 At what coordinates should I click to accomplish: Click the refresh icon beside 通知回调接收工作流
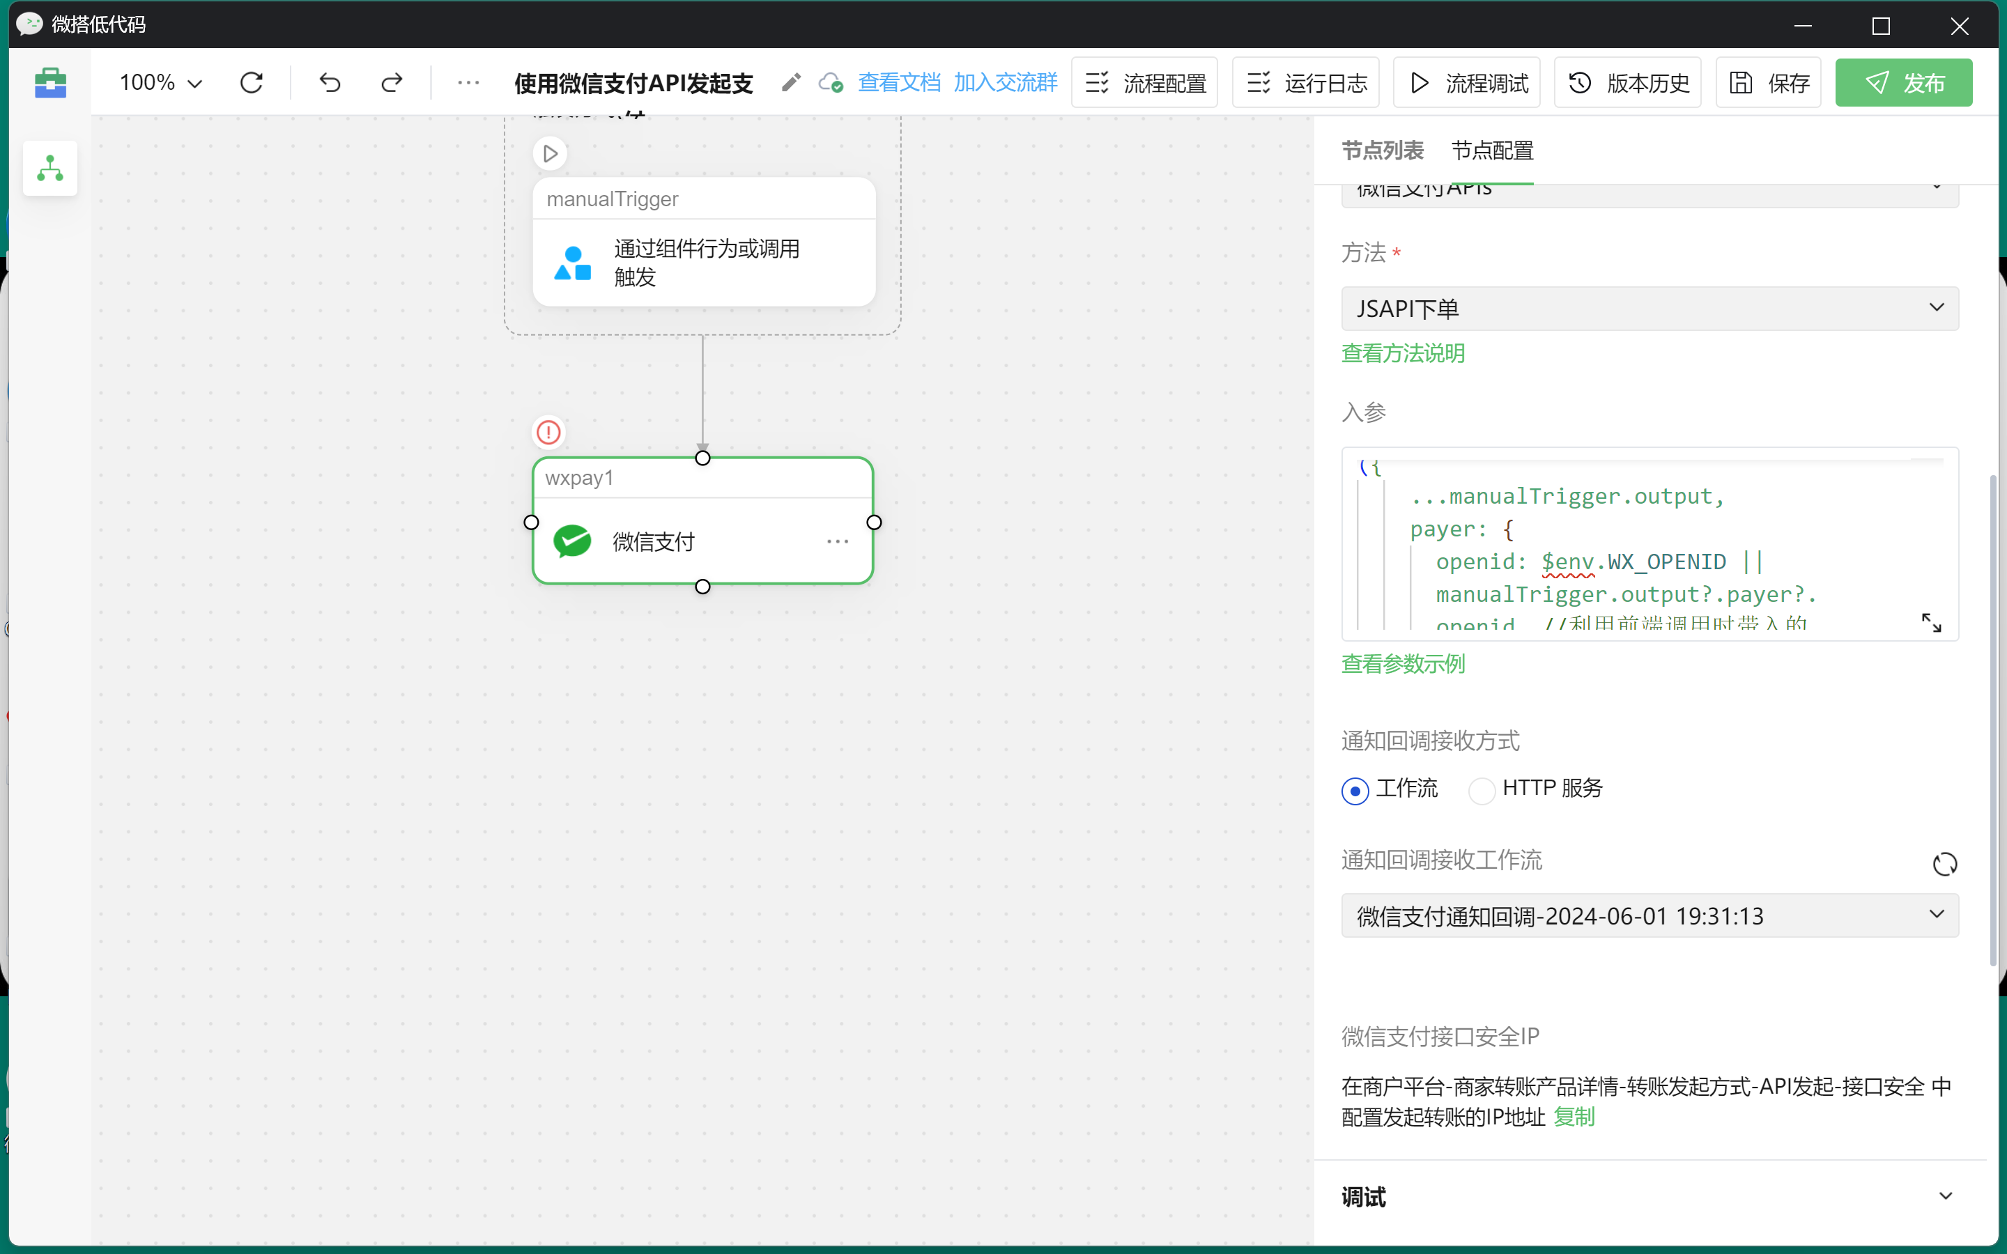point(1944,864)
